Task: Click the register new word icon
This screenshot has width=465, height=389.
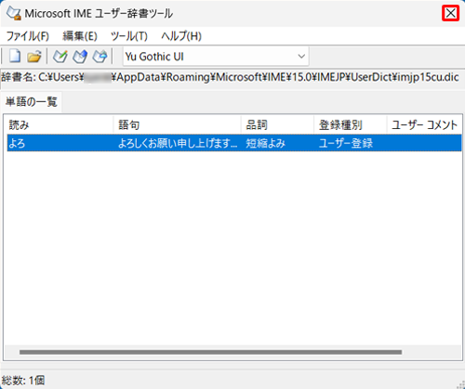Action: [x=60, y=57]
